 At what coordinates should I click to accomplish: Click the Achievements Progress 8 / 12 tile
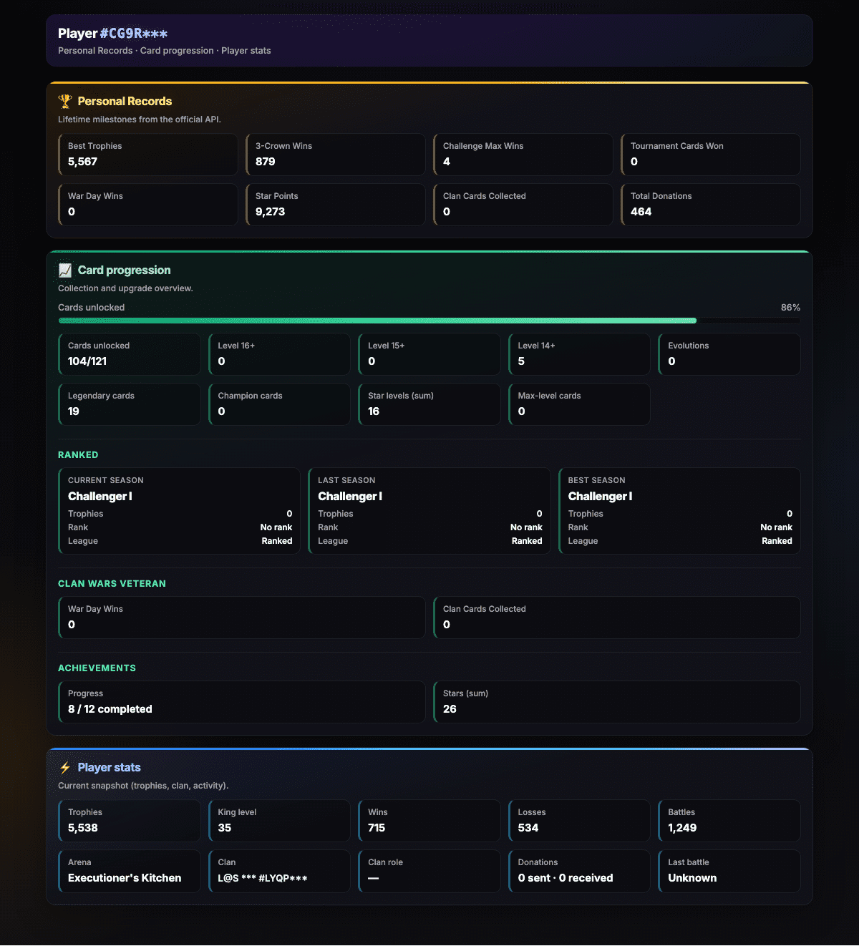coord(242,702)
